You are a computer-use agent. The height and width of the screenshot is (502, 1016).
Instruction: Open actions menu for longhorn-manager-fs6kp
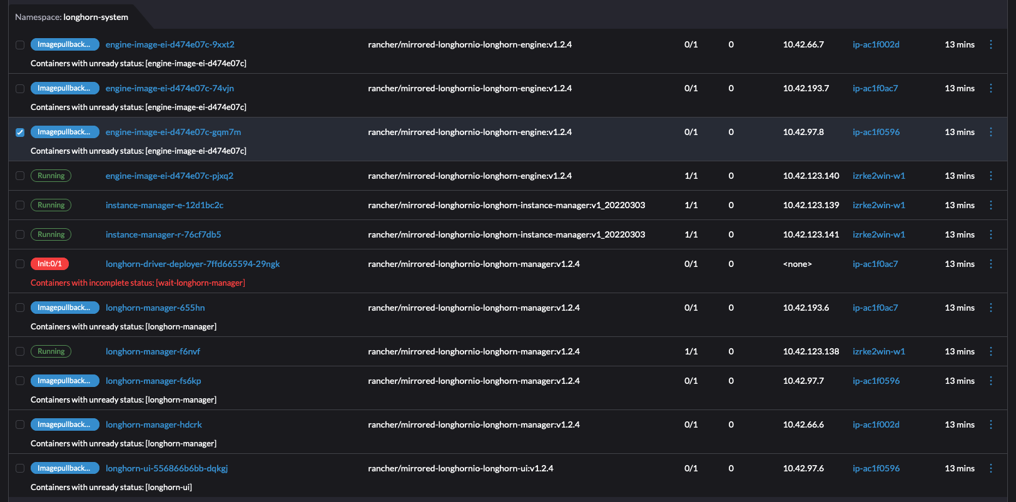click(991, 381)
